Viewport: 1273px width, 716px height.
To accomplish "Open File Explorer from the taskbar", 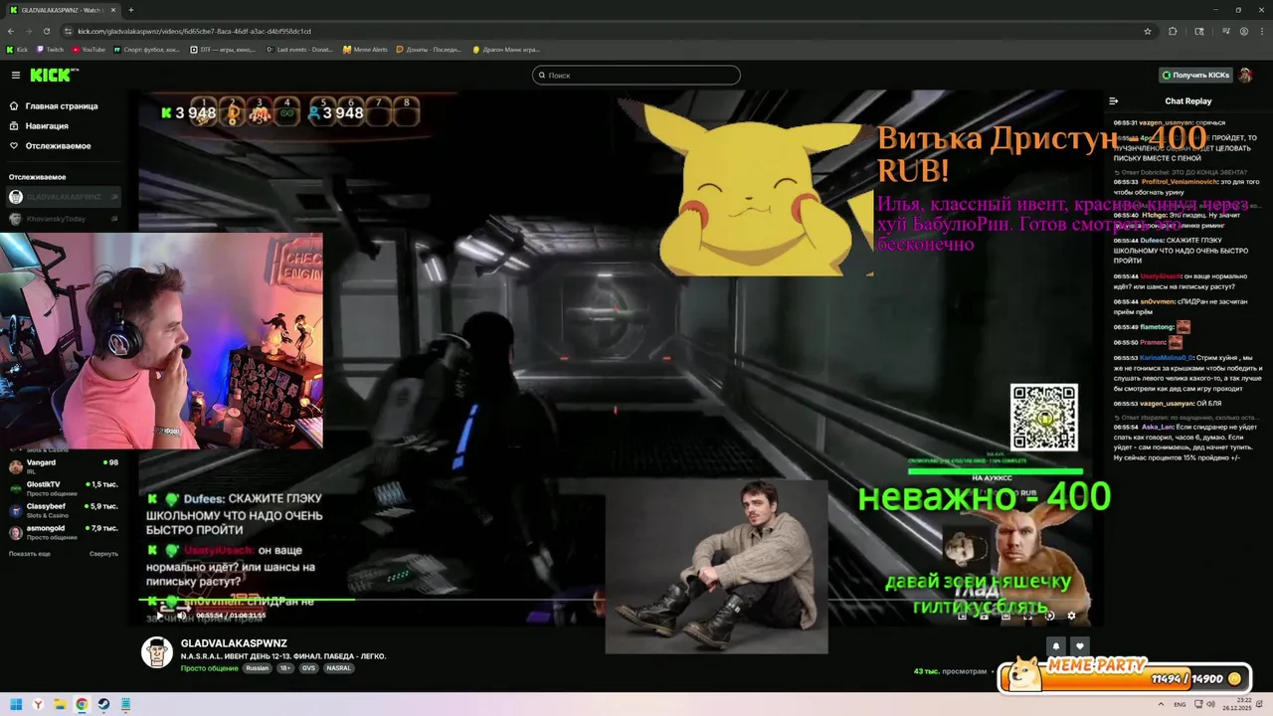I will [x=60, y=705].
